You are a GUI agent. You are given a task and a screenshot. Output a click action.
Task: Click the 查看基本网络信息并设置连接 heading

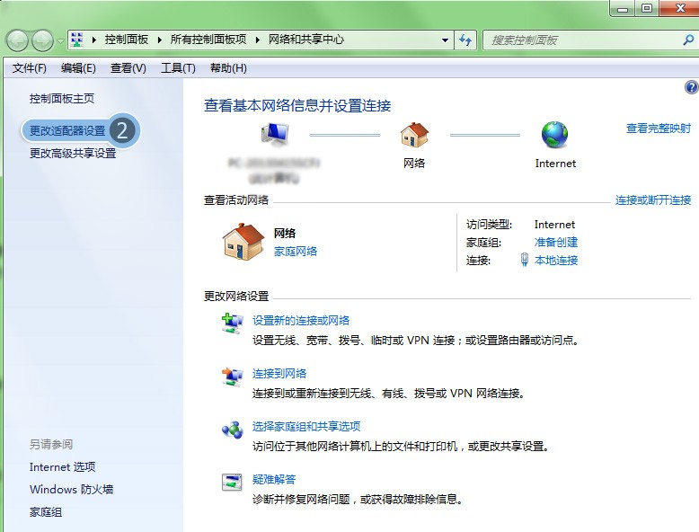[297, 106]
